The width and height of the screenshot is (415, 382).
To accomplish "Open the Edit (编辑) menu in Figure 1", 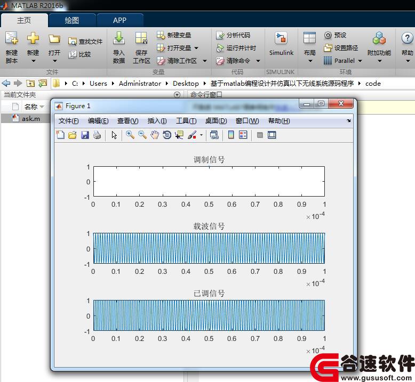I will (x=98, y=121).
